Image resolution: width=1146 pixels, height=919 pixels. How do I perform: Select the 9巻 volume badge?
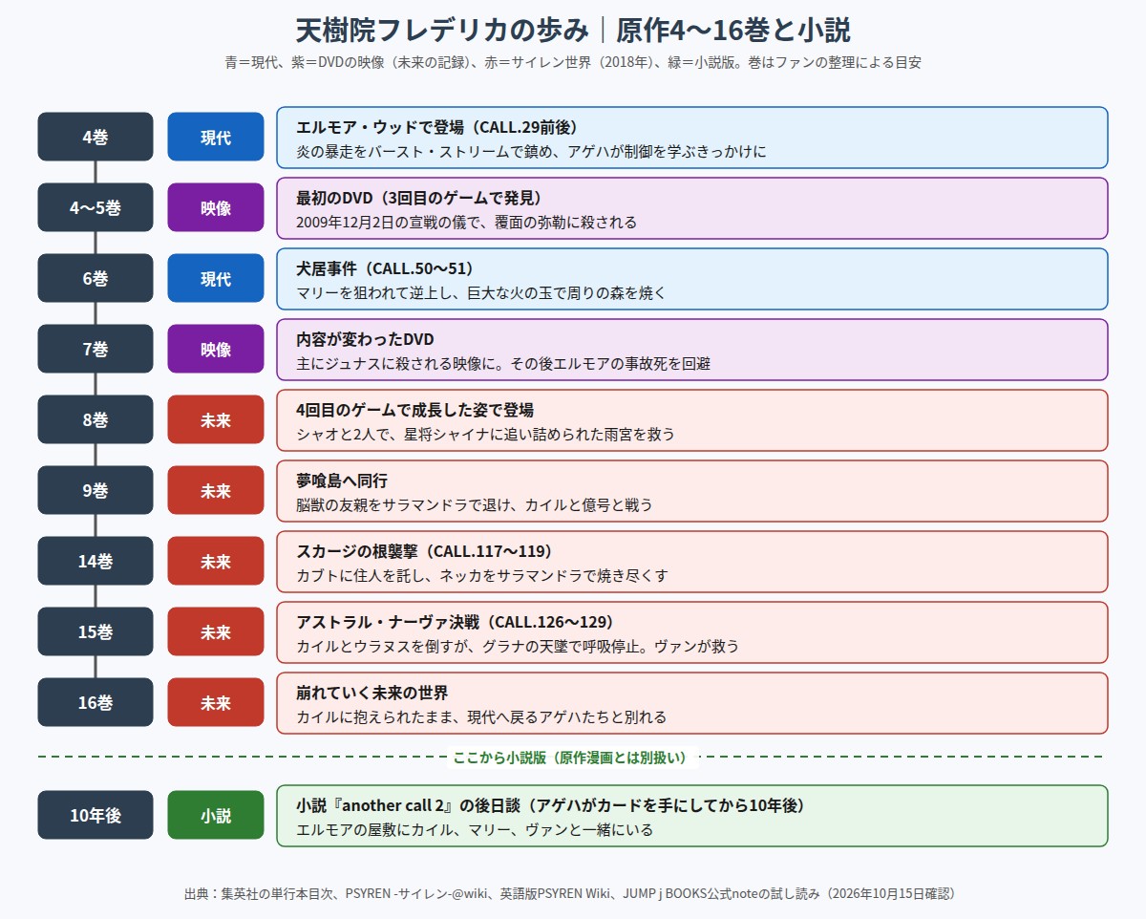[x=95, y=490]
